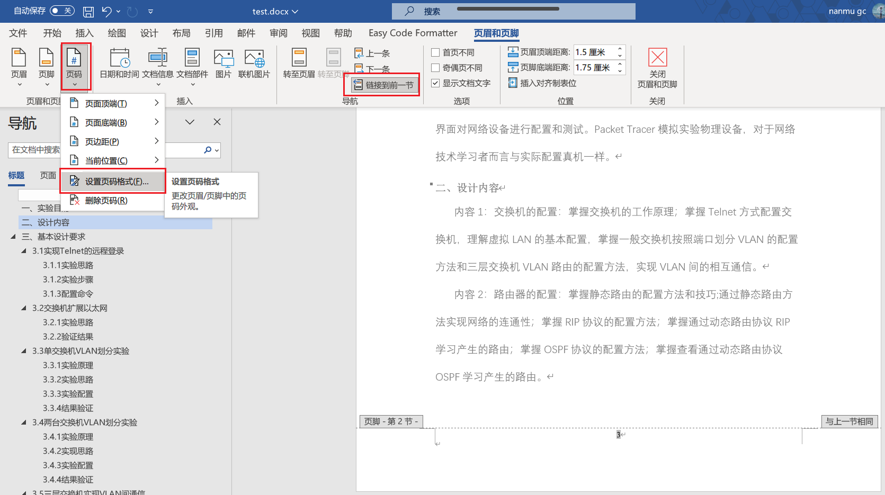
Task: Go to heading 3.4.4结果验证
Action: point(68,480)
